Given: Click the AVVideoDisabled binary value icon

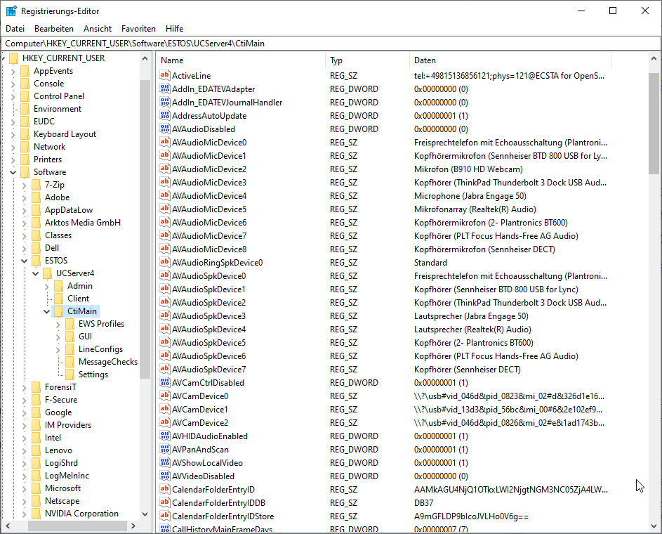Looking at the screenshot, I should click(165, 476).
